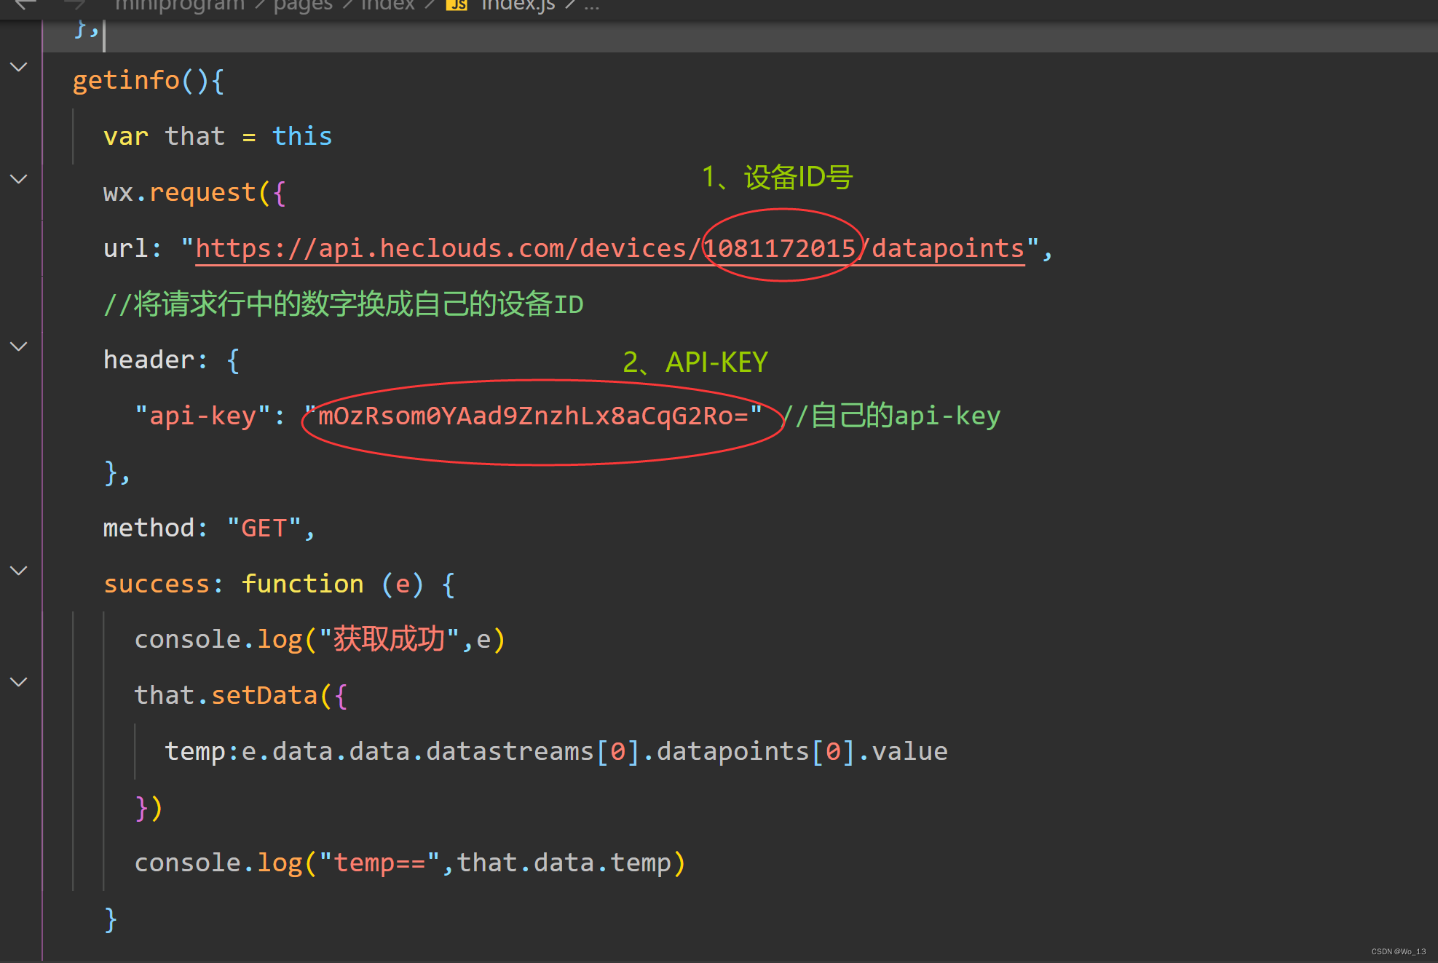1438x963 pixels.
Task: Click the 'this' keyword
Action: (301, 137)
